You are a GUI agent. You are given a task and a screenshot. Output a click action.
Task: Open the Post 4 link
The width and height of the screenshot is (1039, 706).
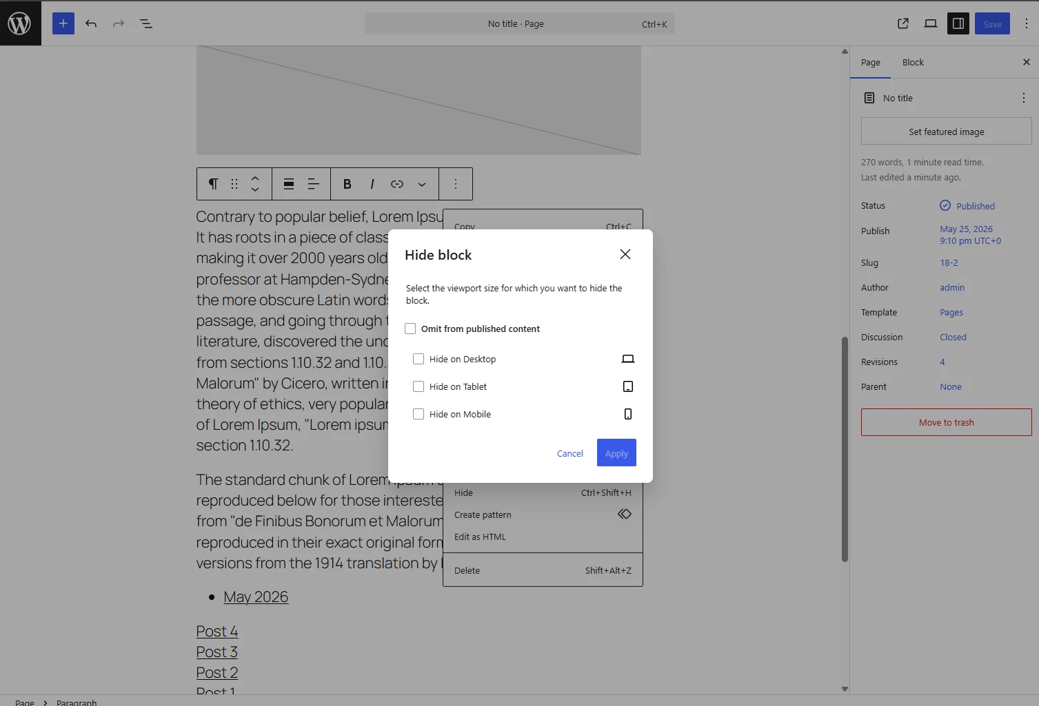tap(217, 632)
